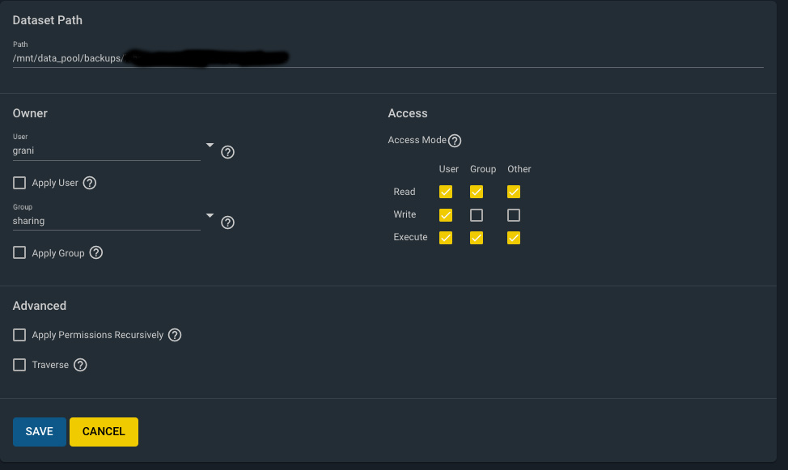Open help icon next to Apply Group
This screenshot has width=788, height=470.
coord(96,253)
